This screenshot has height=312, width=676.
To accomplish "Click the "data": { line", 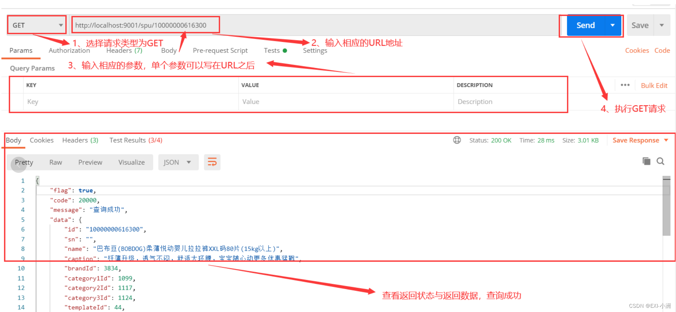I will point(66,220).
